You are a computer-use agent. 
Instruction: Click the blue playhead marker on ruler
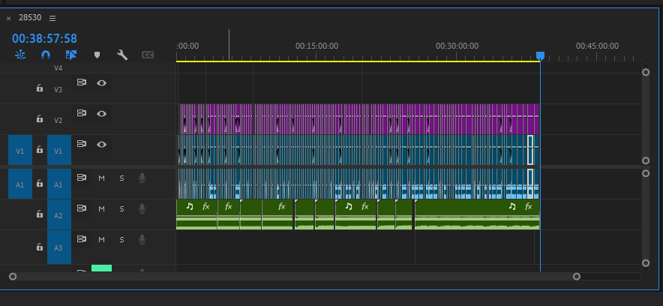pos(540,55)
